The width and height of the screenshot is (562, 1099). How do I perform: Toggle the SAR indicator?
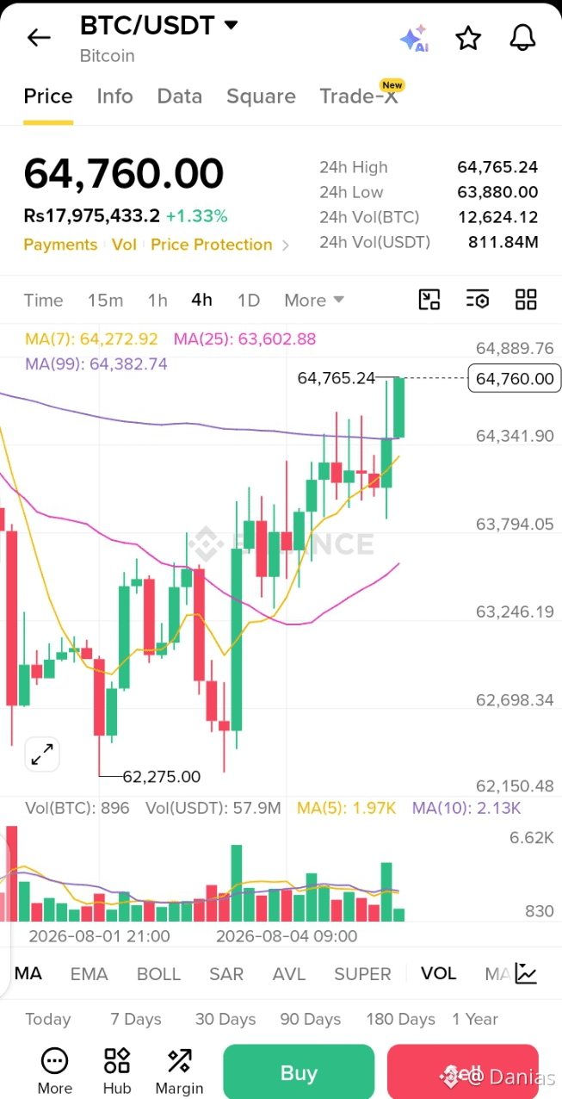click(x=226, y=973)
